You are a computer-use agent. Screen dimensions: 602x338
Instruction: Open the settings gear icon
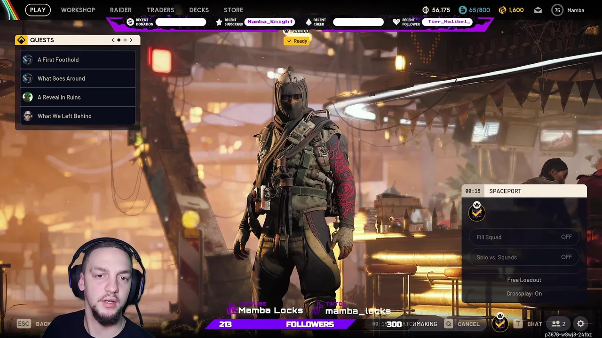click(581, 323)
